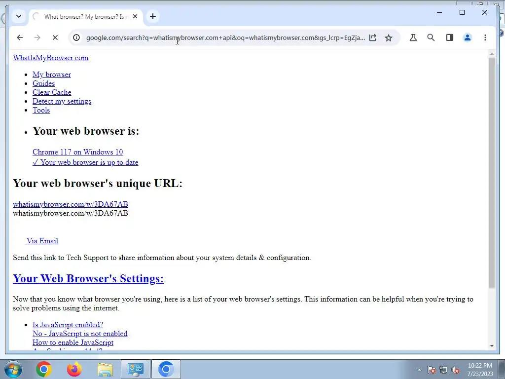This screenshot has height=379, width=505.
Task: Open the Windows Start orb
Action: [x=13, y=369]
